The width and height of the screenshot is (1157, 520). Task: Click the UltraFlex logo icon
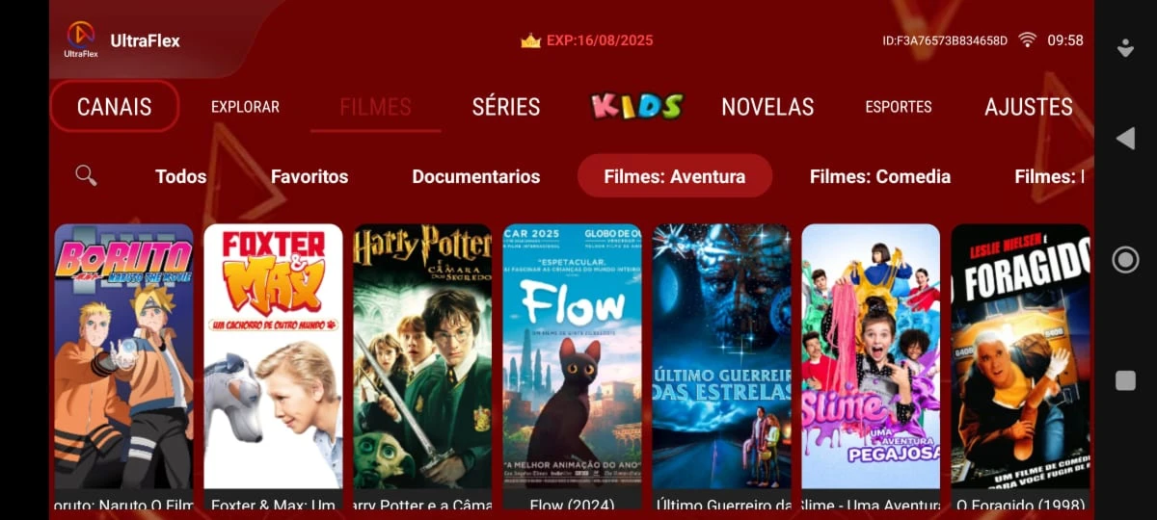click(x=81, y=39)
